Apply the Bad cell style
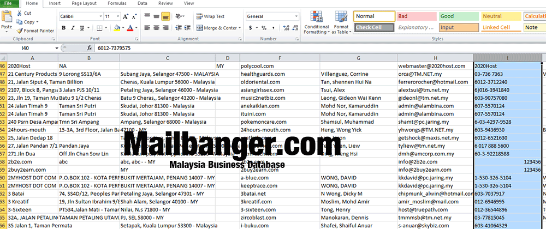The image size is (546, 229). click(417, 16)
